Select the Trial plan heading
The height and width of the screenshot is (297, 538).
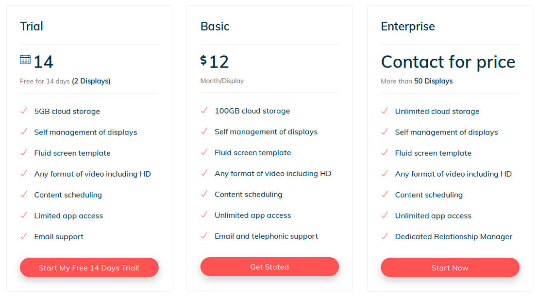coord(32,26)
